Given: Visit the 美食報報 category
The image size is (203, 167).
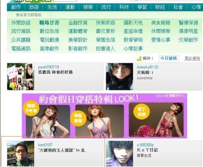Looking at the screenshot, I should [x=161, y=23].
